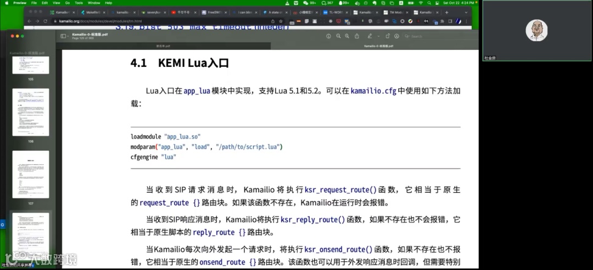Open the Preview application menu
593x270 pixels.
20,3
